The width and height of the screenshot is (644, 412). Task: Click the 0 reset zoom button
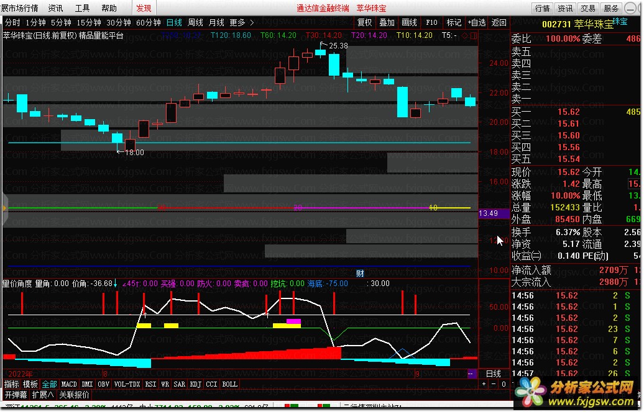pyautogui.click(x=504, y=384)
